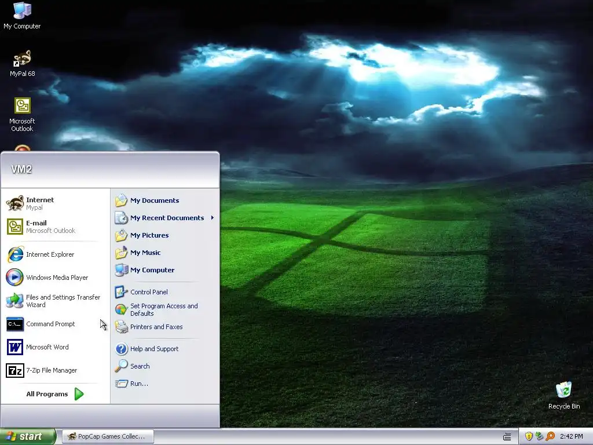Image resolution: width=593 pixels, height=445 pixels.
Task: Open Control Panel from the Start menu
Action: (x=165, y=292)
